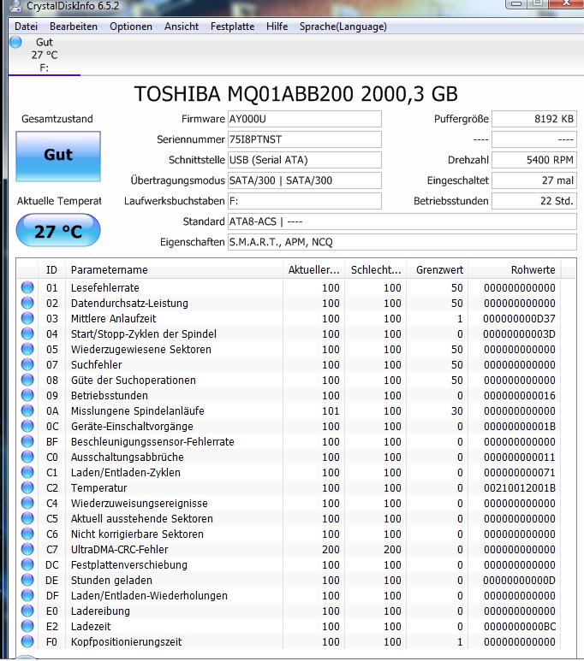Open the Ansicht menu

[x=182, y=27]
